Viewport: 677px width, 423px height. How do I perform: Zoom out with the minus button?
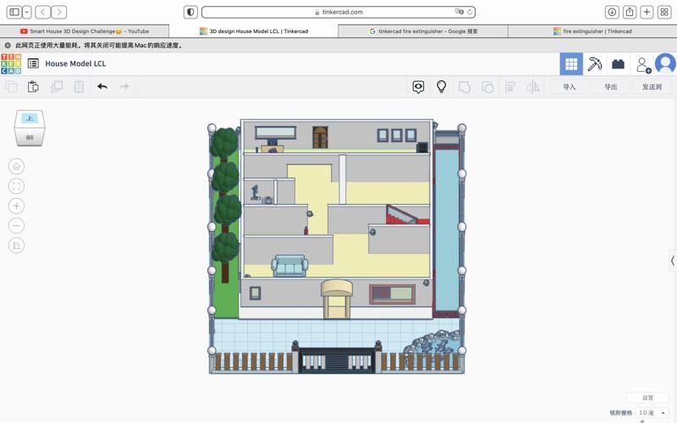[x=16, y=225]
